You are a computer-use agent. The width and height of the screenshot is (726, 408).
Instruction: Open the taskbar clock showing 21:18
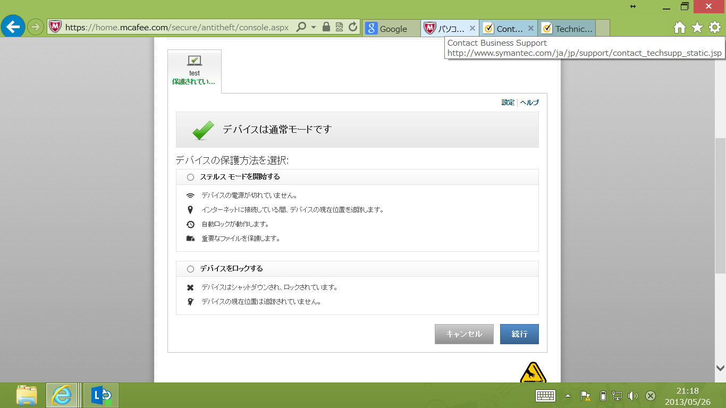click(x=689, y=396)
